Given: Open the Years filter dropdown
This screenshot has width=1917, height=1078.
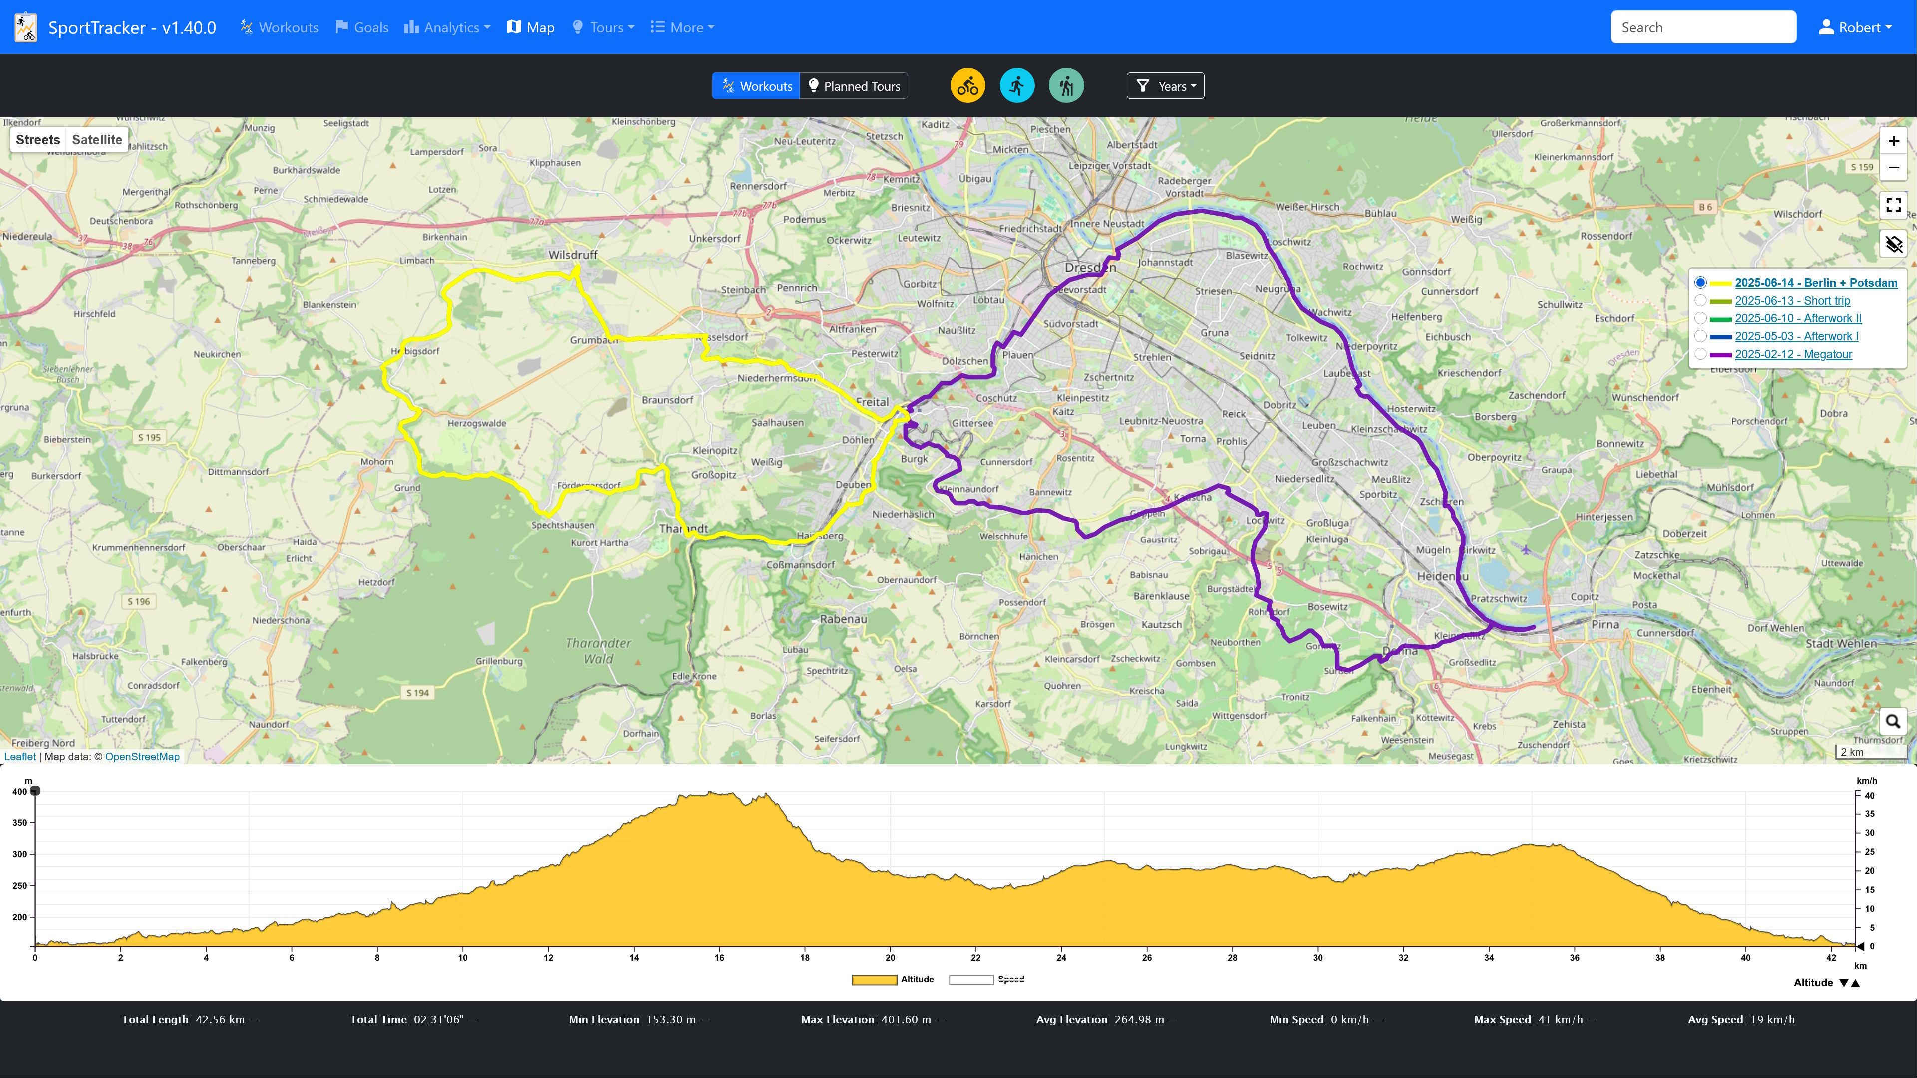Looking at the screenshot, I should tap(1165, 85).
